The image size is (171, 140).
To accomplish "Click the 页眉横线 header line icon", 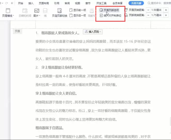I will 8,11.
